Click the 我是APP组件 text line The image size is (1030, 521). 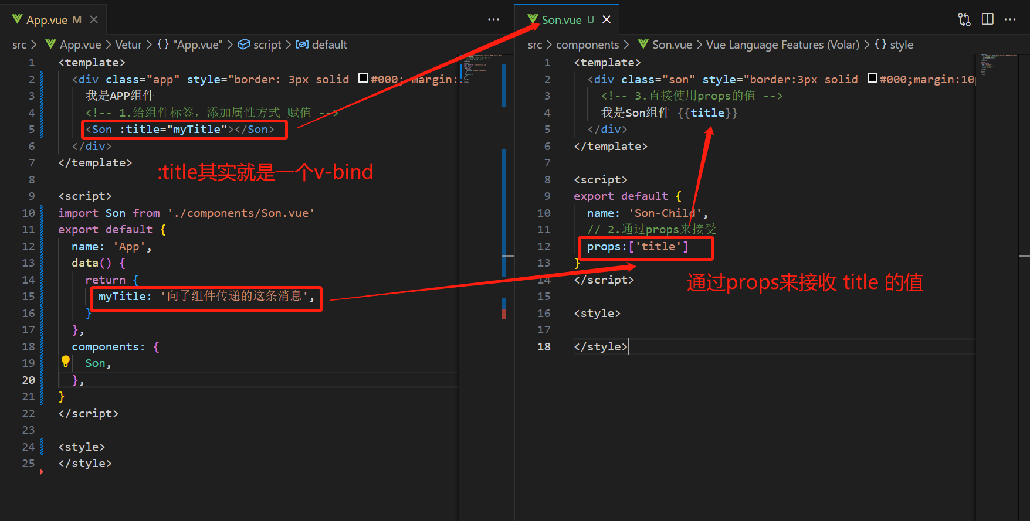[x=120, y=96]
